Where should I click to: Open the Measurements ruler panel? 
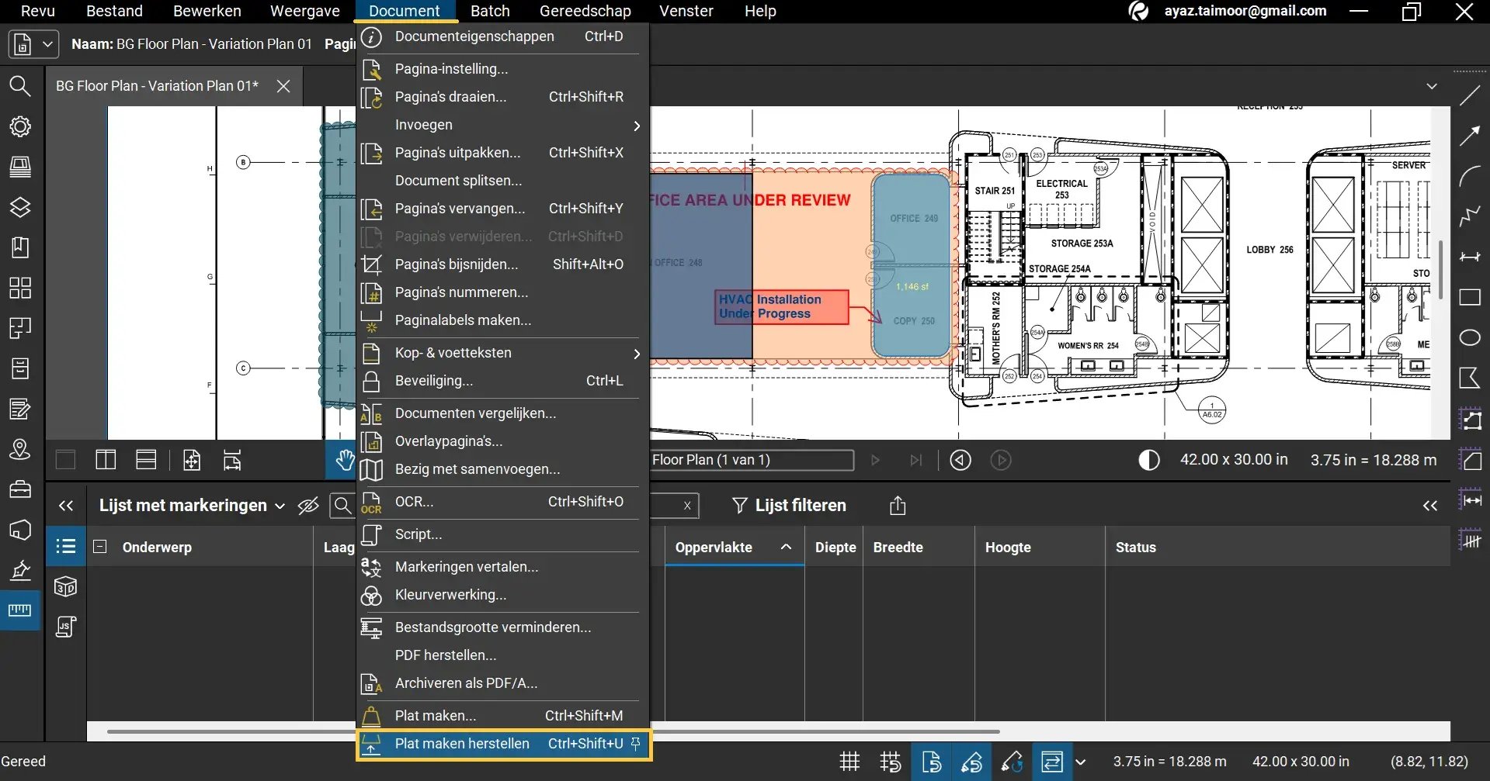20,610
